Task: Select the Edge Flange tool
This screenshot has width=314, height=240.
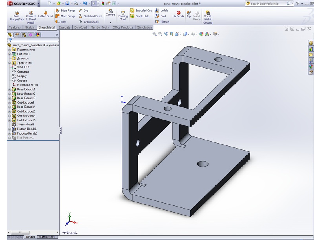Action: (66, 11)
